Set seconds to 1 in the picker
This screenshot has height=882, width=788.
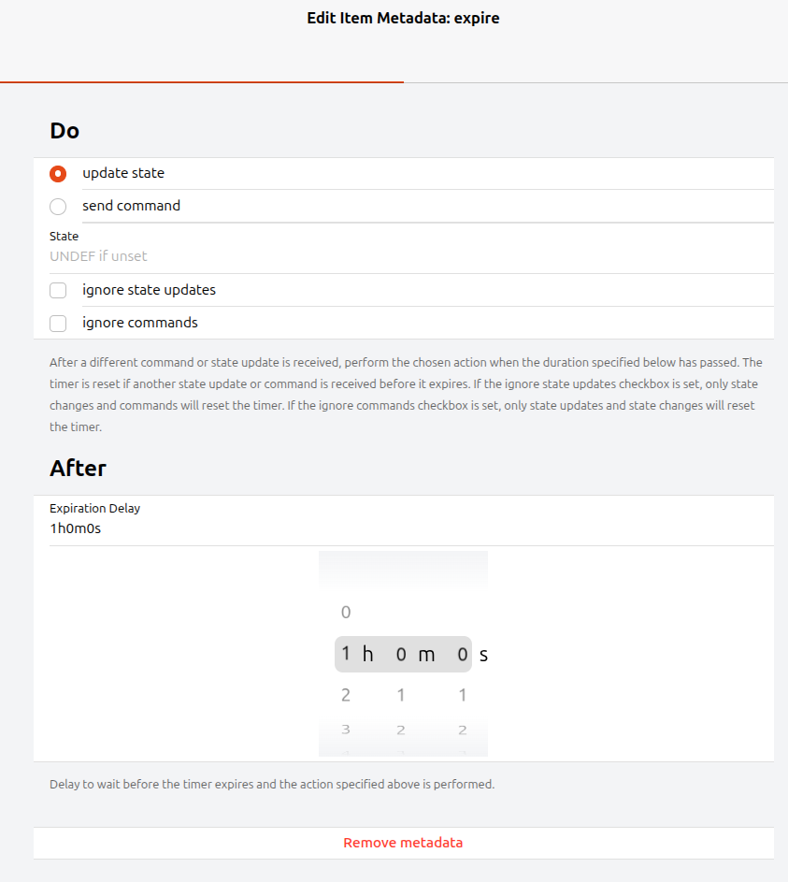[x=463, y=695]
